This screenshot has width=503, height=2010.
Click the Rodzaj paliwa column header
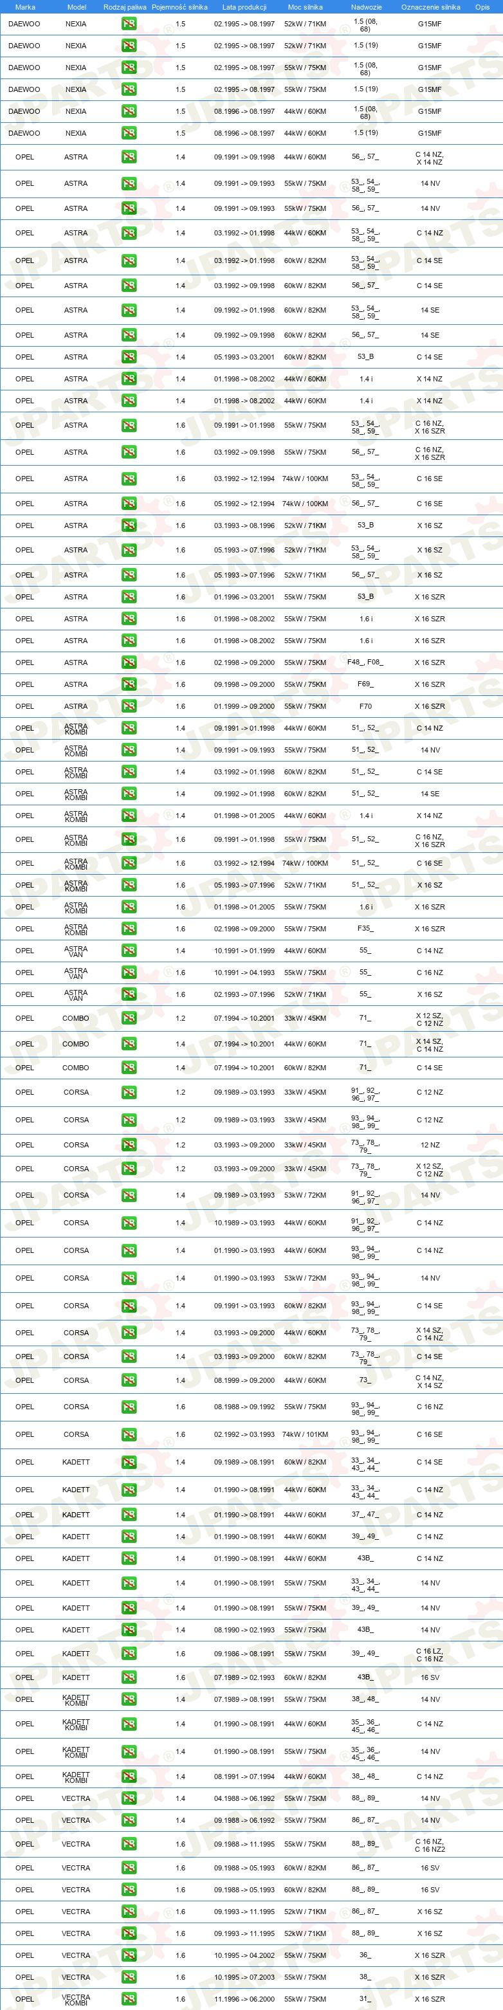point(125,7)
